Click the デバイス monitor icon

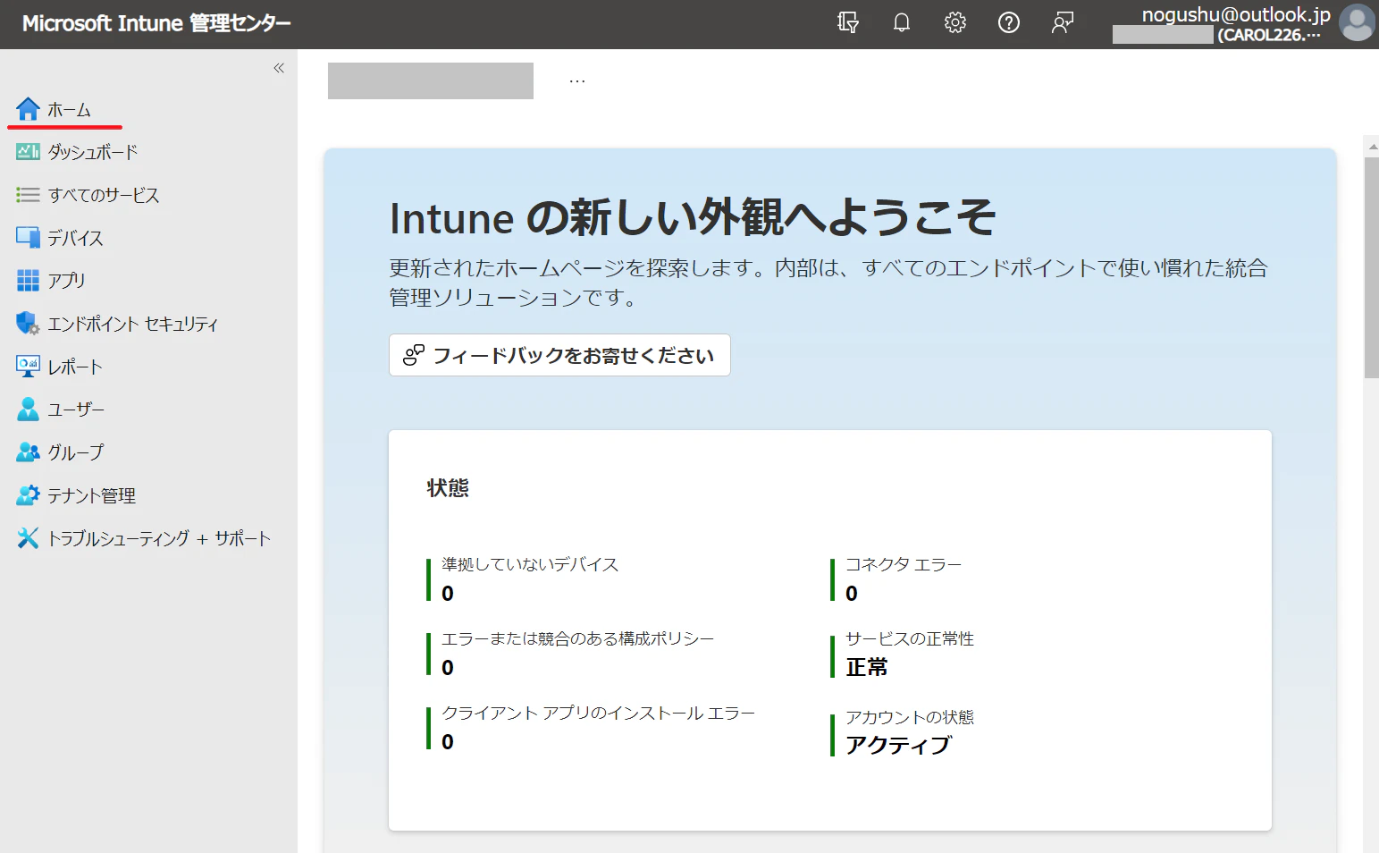coord(28,238)
